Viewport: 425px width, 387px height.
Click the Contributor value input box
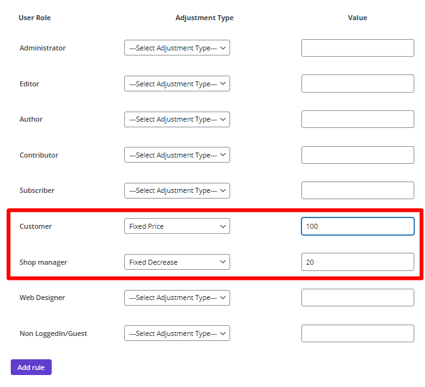pyautogui.click(x=358, y=155)
